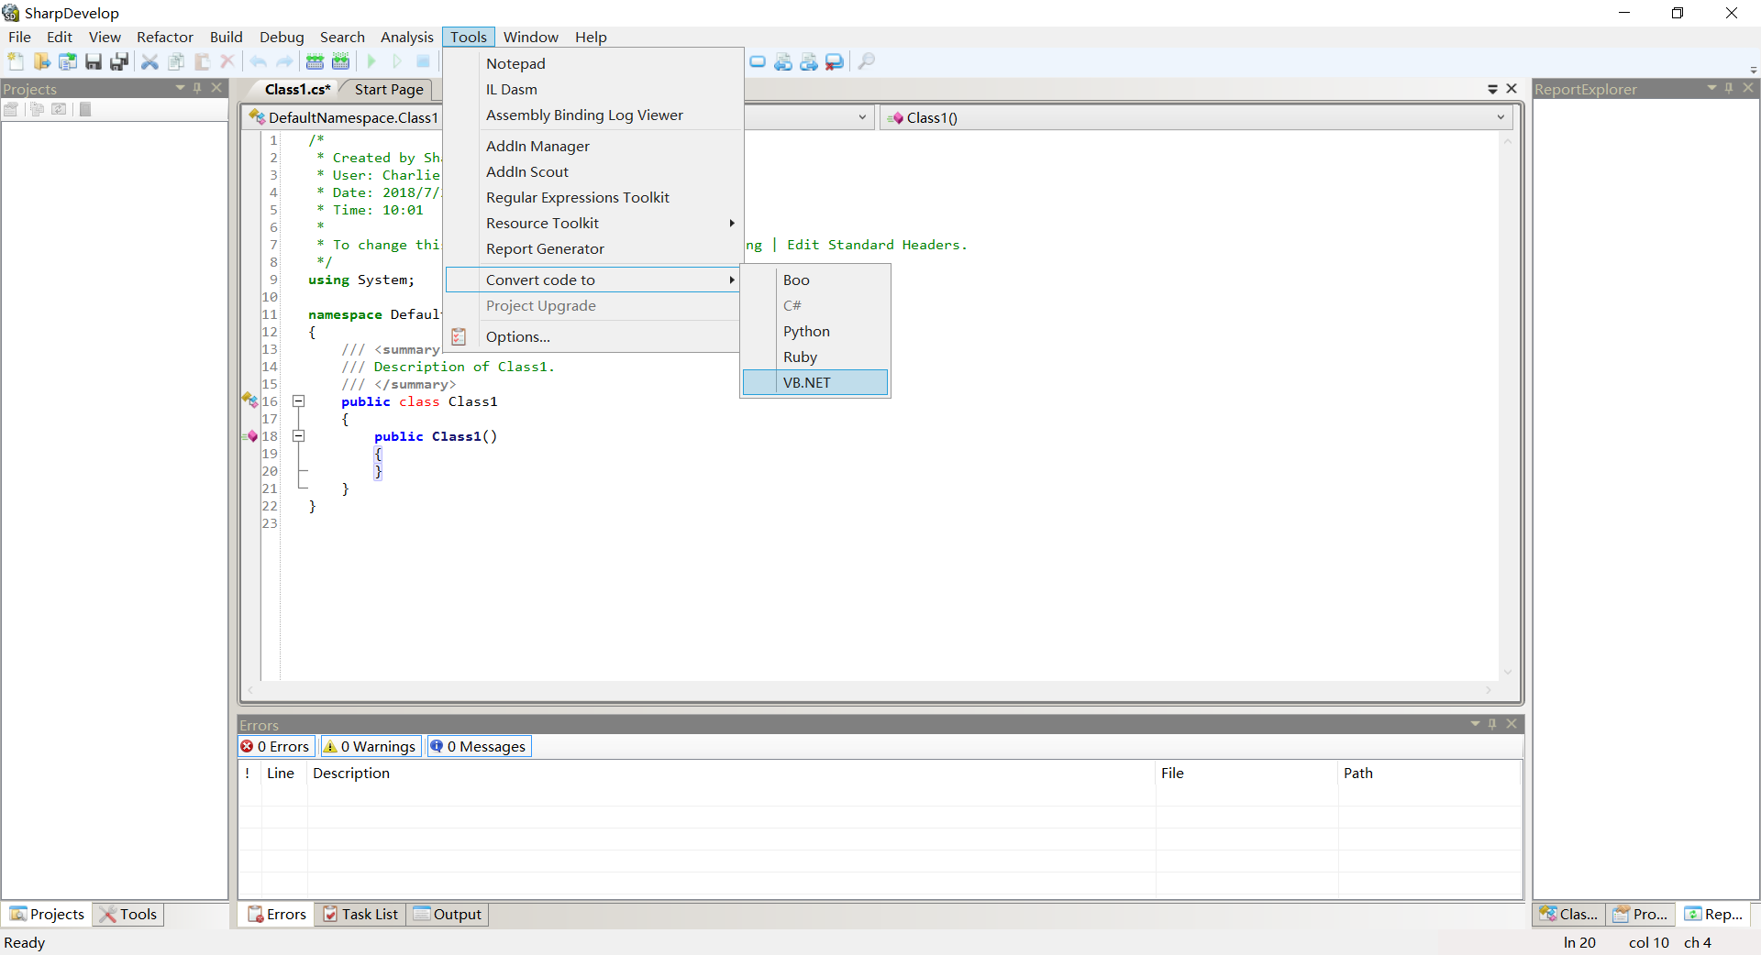
Task: Click the Stop execution square icon
Action: click(423, 61)
